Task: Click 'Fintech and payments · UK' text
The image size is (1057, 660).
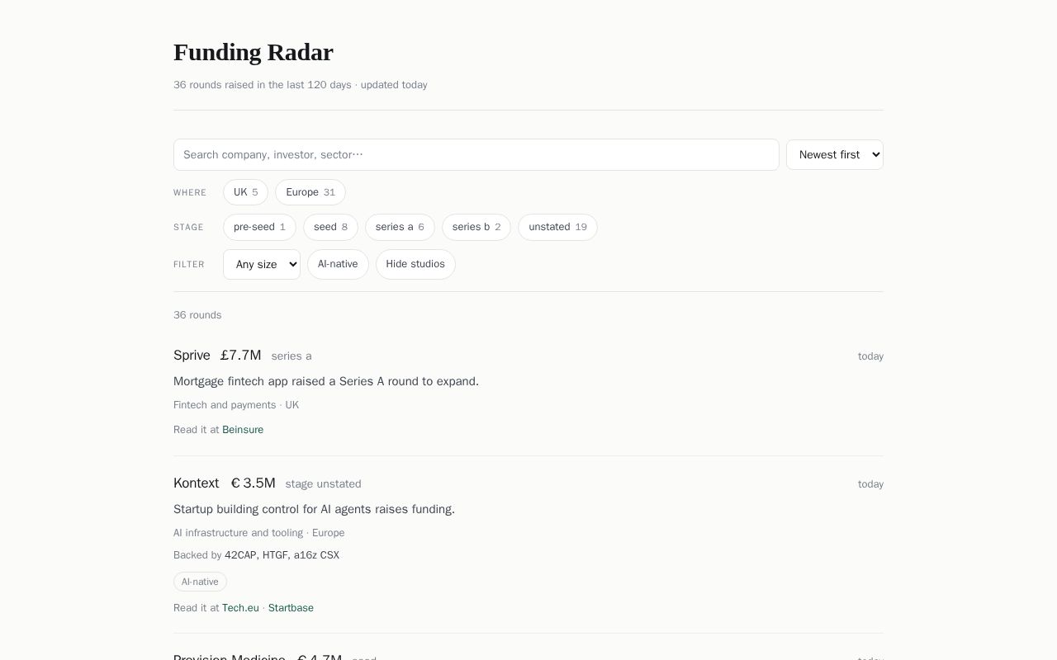Action: coord(236,405)
